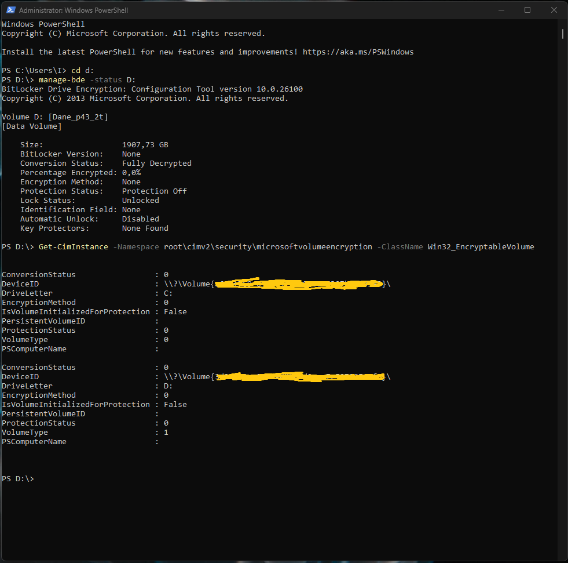Image resolution: width=568 pixels, height=563 pixels.
Task: Click the 'Volume D: [Dane_p43_2t]' line
Action: 55,117
